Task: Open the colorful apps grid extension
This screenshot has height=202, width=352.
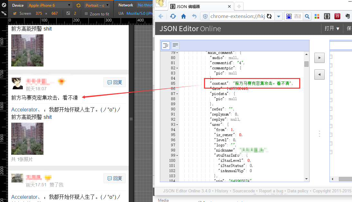Action: point(317,16)
